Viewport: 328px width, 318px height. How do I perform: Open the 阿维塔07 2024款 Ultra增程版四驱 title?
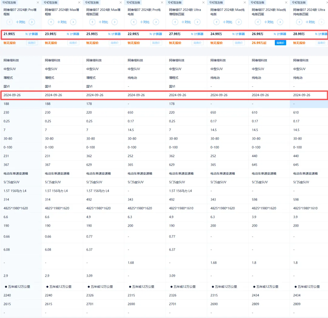(x=185, y=12)
